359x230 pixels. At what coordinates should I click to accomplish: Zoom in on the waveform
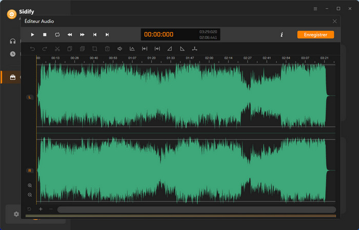click(x=30, y=186)
